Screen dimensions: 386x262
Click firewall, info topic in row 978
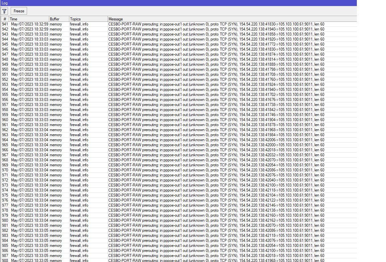tap(79, 210)
